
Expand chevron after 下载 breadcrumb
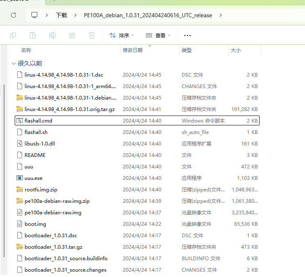tap(75, 15)
